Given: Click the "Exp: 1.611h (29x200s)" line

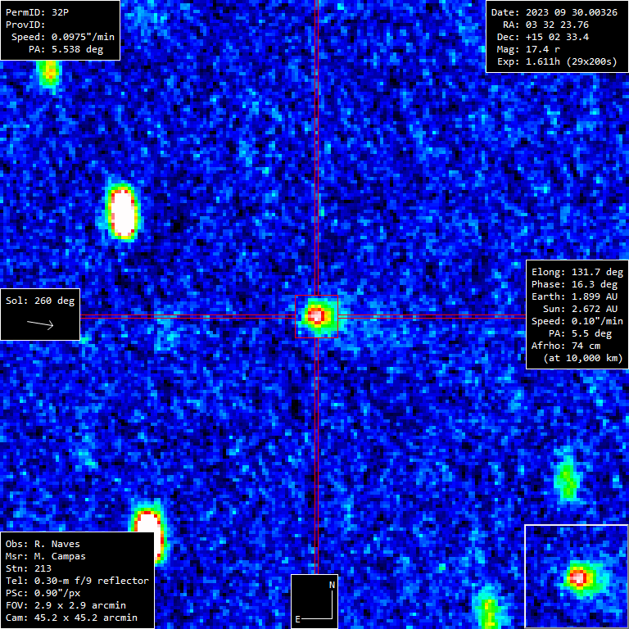Looking at the screenshot, I should pos(557,61).
